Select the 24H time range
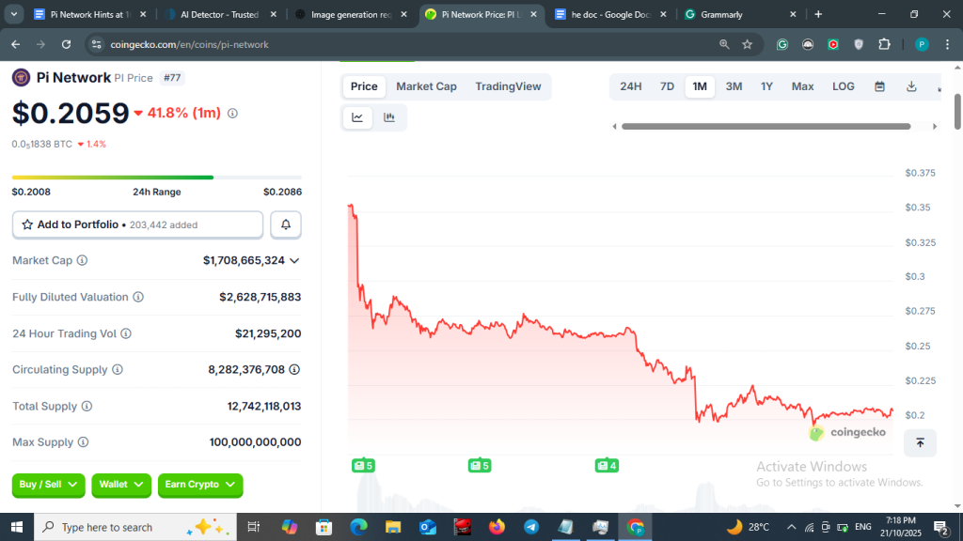The height and width of the screenshot is (541, 963). [630, 86]
